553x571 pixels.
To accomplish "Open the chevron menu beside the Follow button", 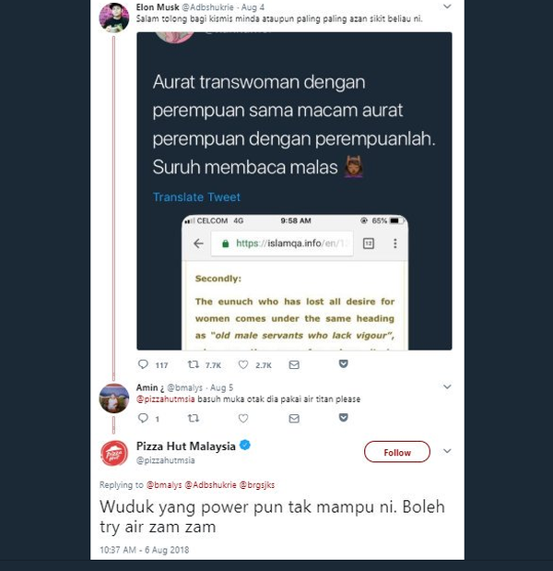I will (x=447, y=451).
